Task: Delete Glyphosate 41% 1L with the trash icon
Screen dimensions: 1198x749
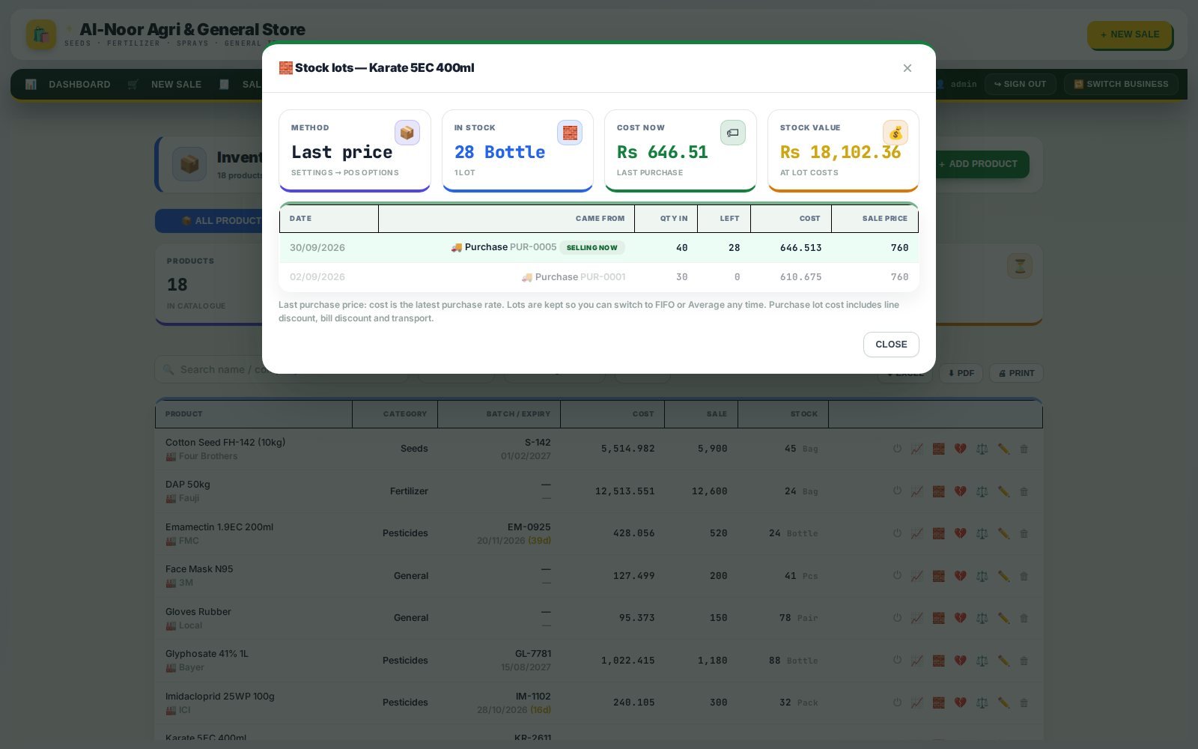Action: [x=1024, y=661]
